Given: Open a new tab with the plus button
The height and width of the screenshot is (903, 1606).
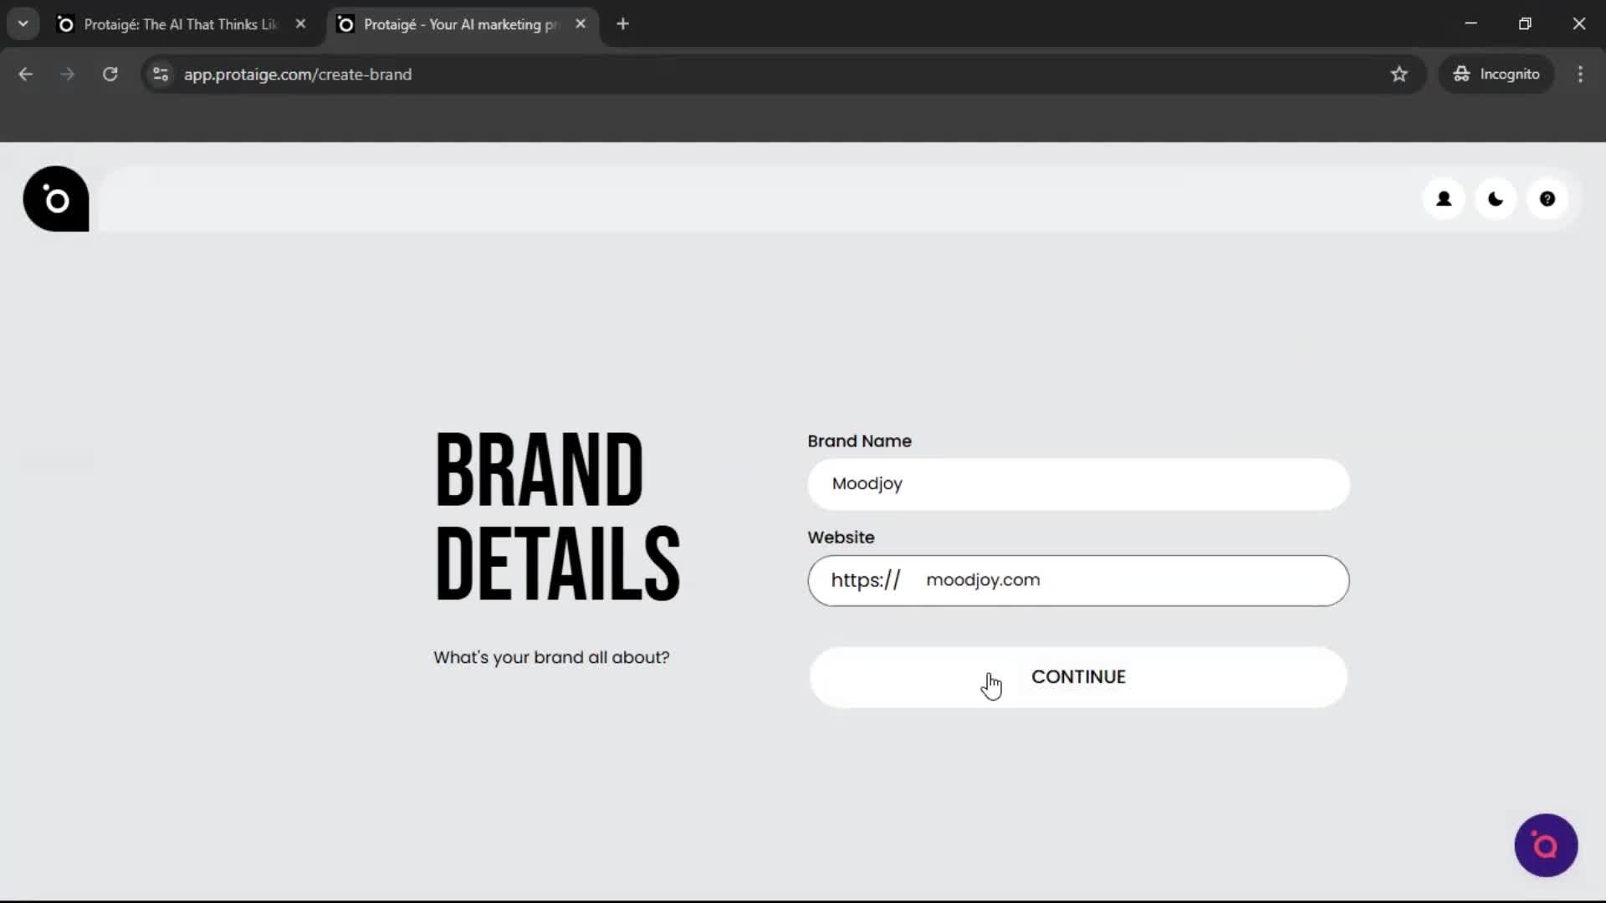Looking at the screenshot, I should [x=623, y=23].
